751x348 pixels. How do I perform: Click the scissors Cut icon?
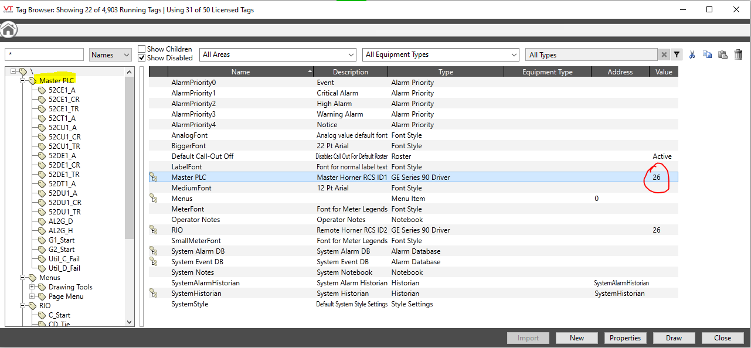click(x=692, y=54)
